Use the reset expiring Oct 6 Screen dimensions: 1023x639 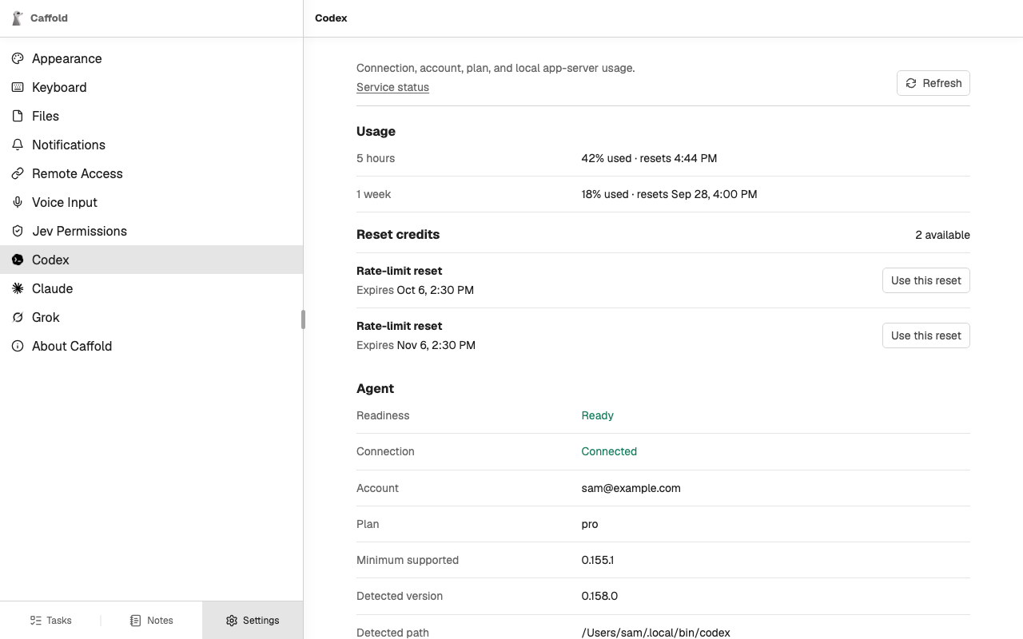[925, 280]
